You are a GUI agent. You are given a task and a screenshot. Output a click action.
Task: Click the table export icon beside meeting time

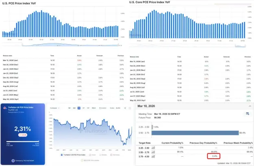(247, 114)
